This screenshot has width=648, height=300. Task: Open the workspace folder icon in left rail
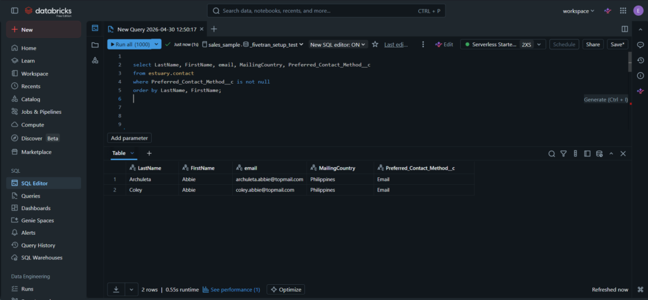pyautogui.click(x=95, y=45)
